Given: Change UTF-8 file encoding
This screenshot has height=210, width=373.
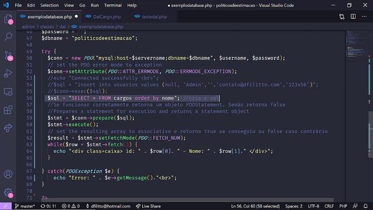Looking at the screenshot, I should 314,206.
